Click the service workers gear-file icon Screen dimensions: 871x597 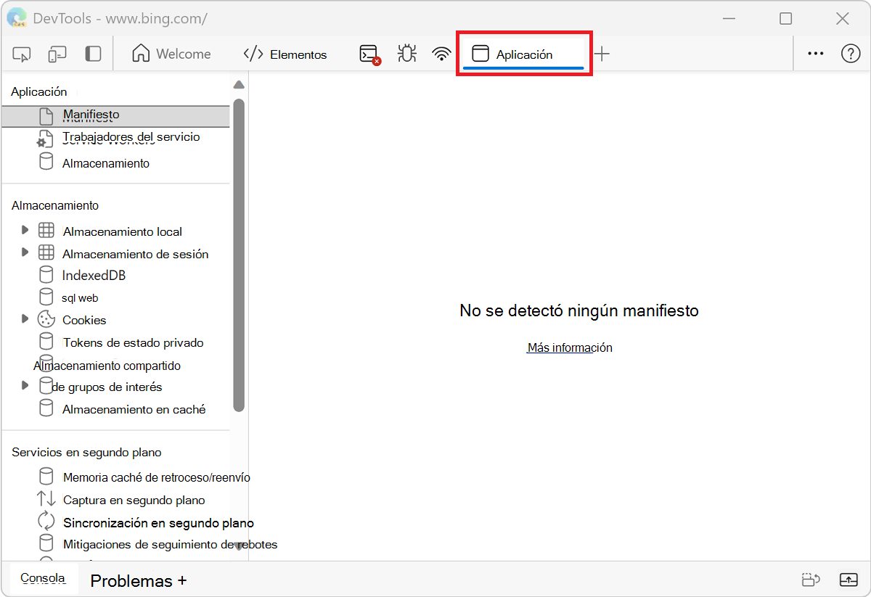pos(45,139)
